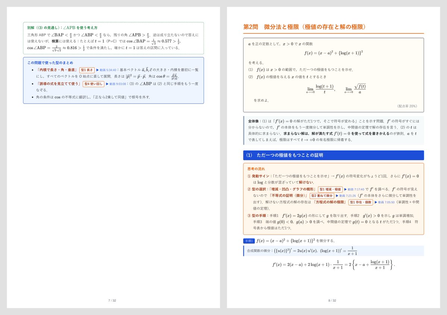Click the bold text 検算 in the green box
The width and height of the screenshot is (447, 315).
pos(55,41)
